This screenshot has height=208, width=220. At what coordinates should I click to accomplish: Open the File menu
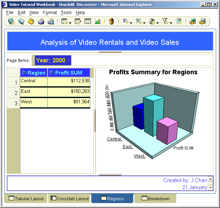[10, 13]
